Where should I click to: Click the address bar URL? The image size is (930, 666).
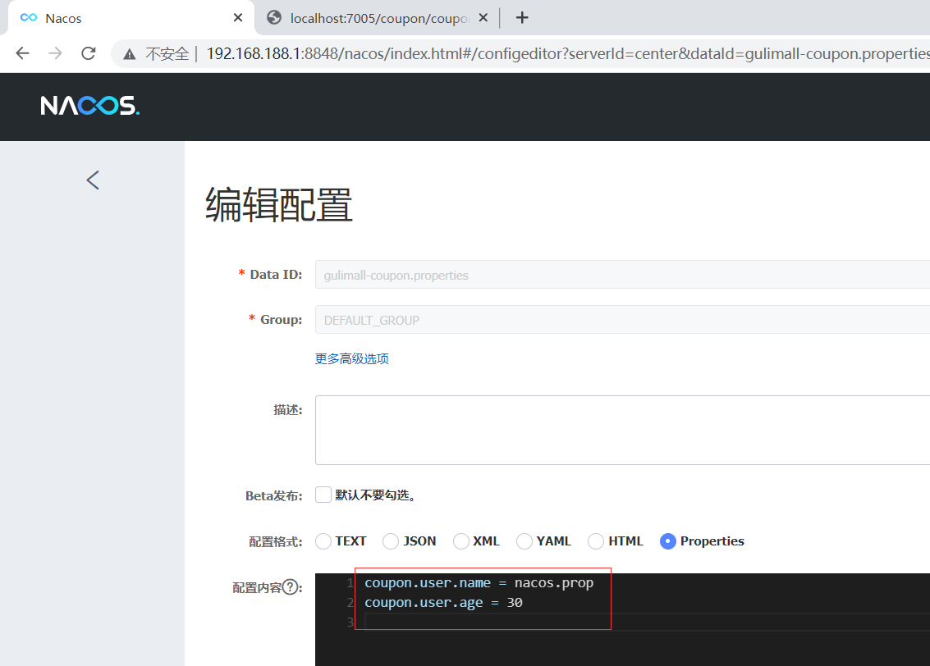click(568, 54)
